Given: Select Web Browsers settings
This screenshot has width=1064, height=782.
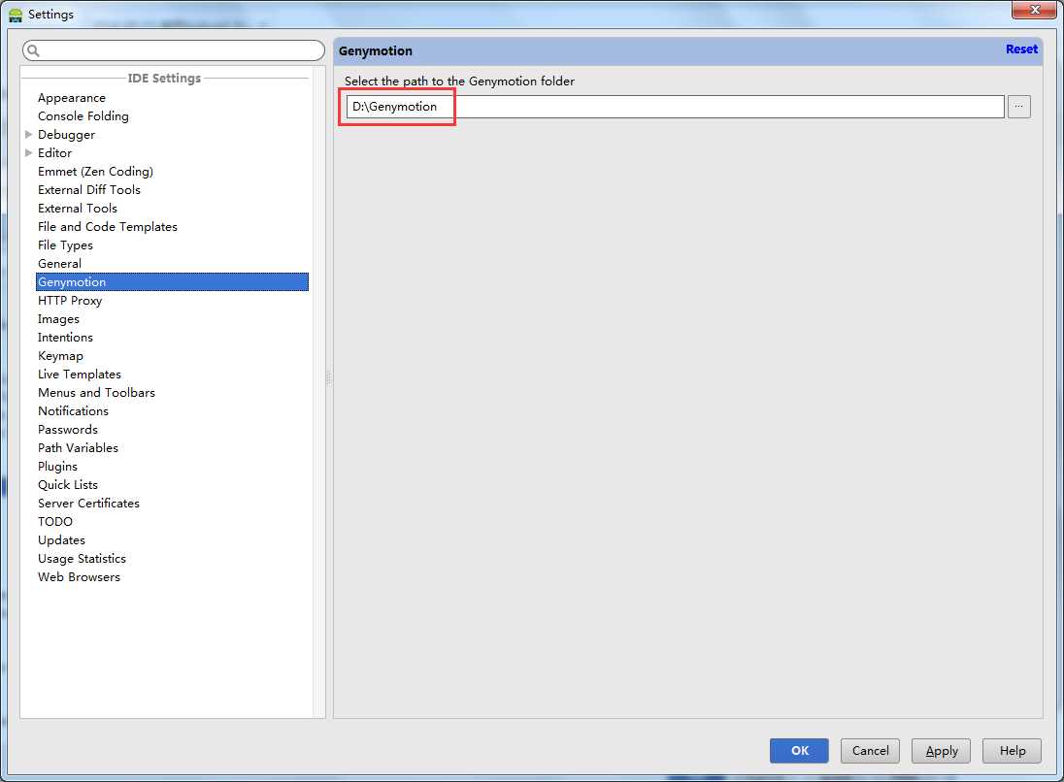Looking at the screenshot, I should point(79,576).
